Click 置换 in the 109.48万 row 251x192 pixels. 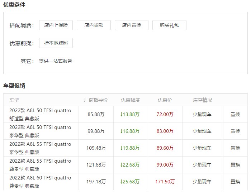pos(235,148)
